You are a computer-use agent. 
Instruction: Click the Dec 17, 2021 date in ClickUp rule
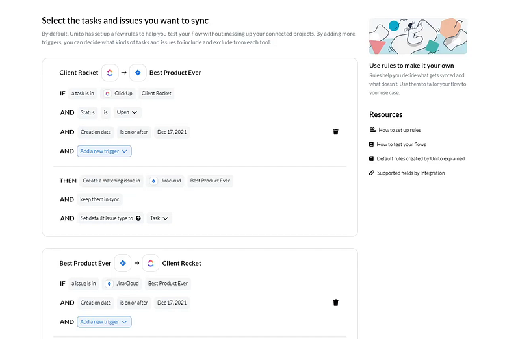172,132
